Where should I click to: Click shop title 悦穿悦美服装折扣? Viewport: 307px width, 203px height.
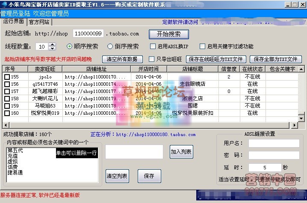click(193, 113)
